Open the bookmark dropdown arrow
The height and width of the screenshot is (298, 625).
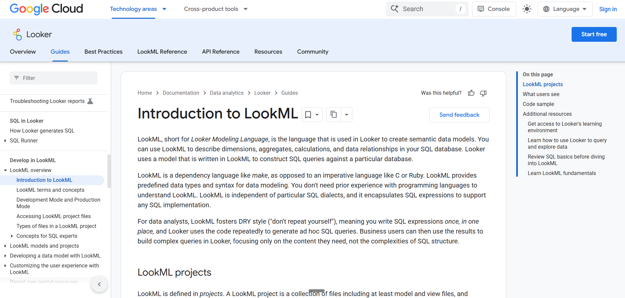tap(317, 115)
